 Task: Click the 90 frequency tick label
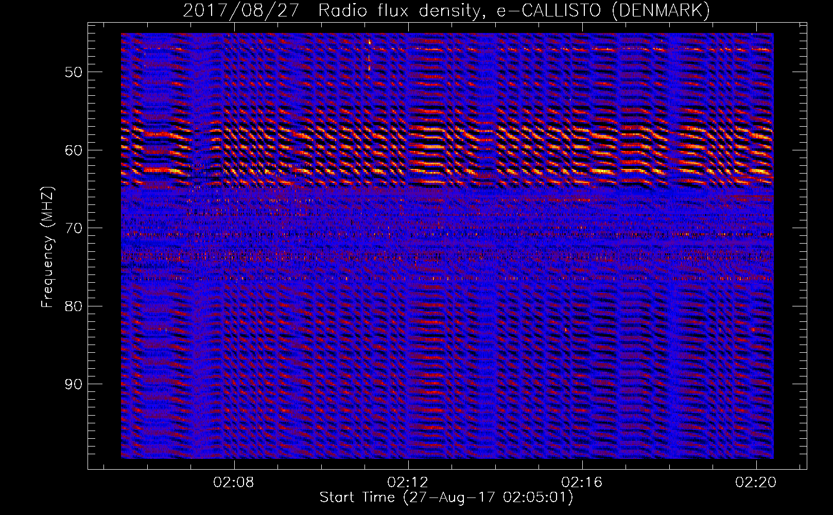coord(73,384)
